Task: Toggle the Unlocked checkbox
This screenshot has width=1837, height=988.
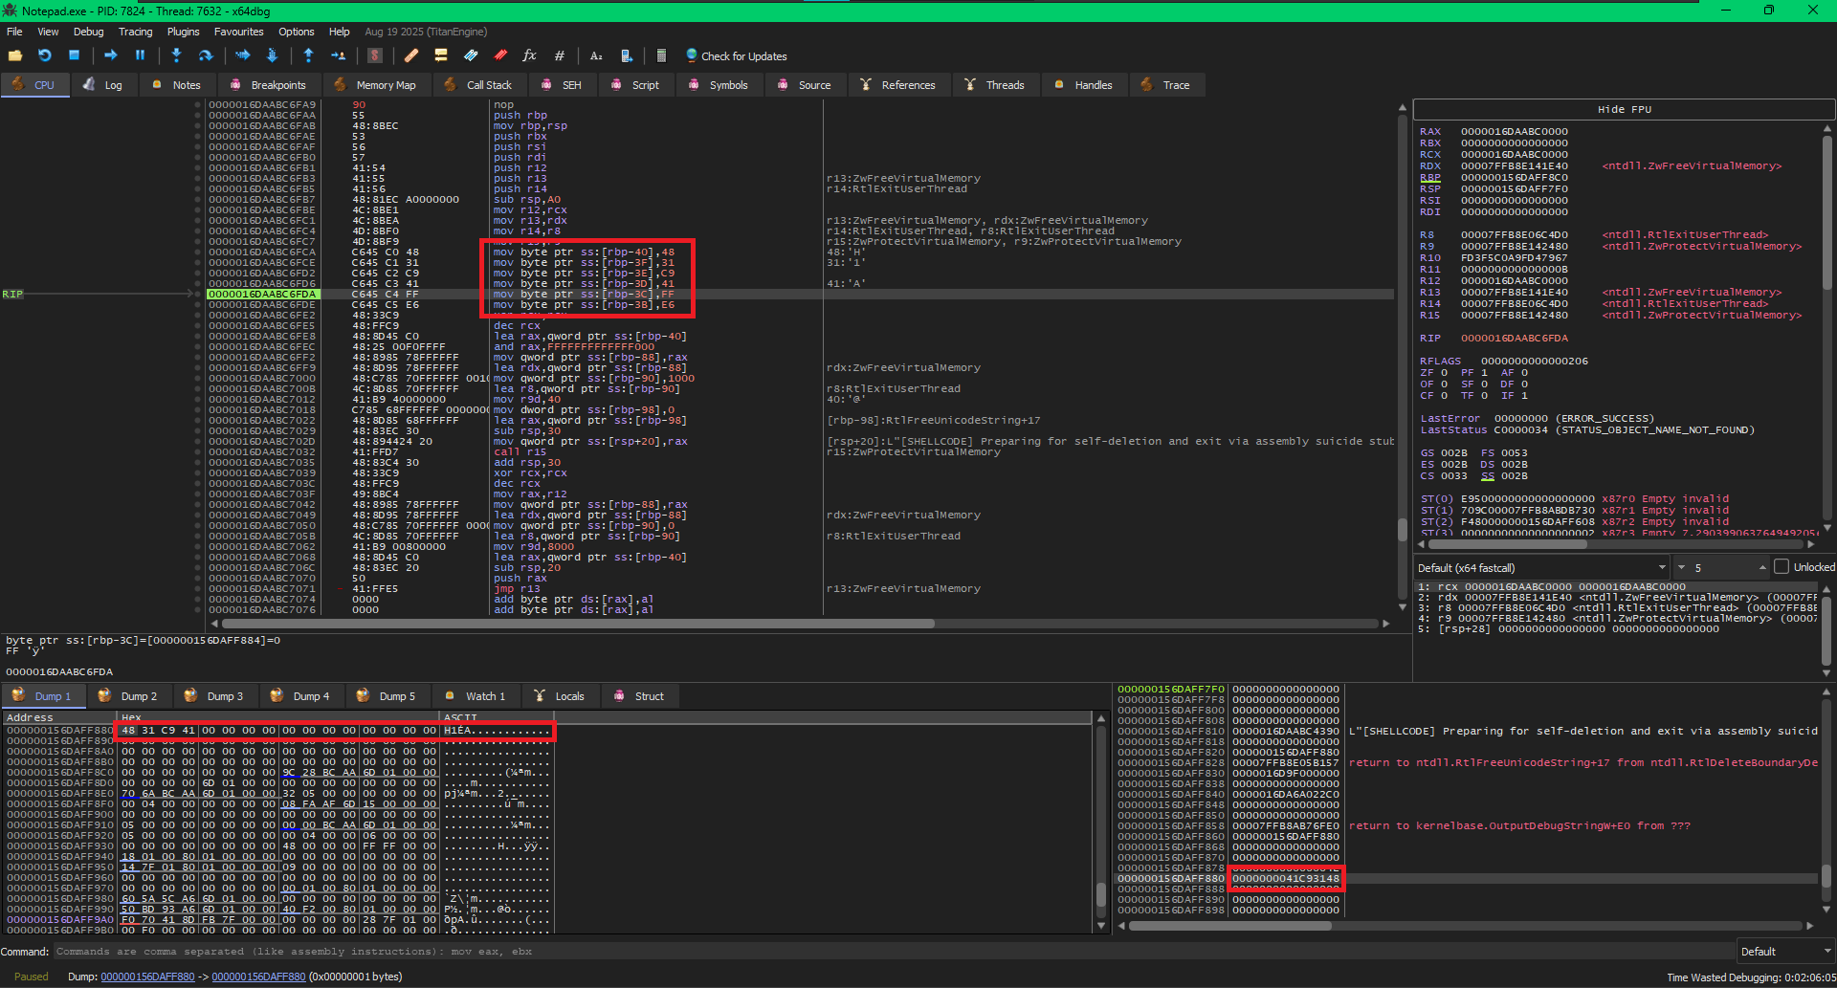Action: pos(1782,567)
